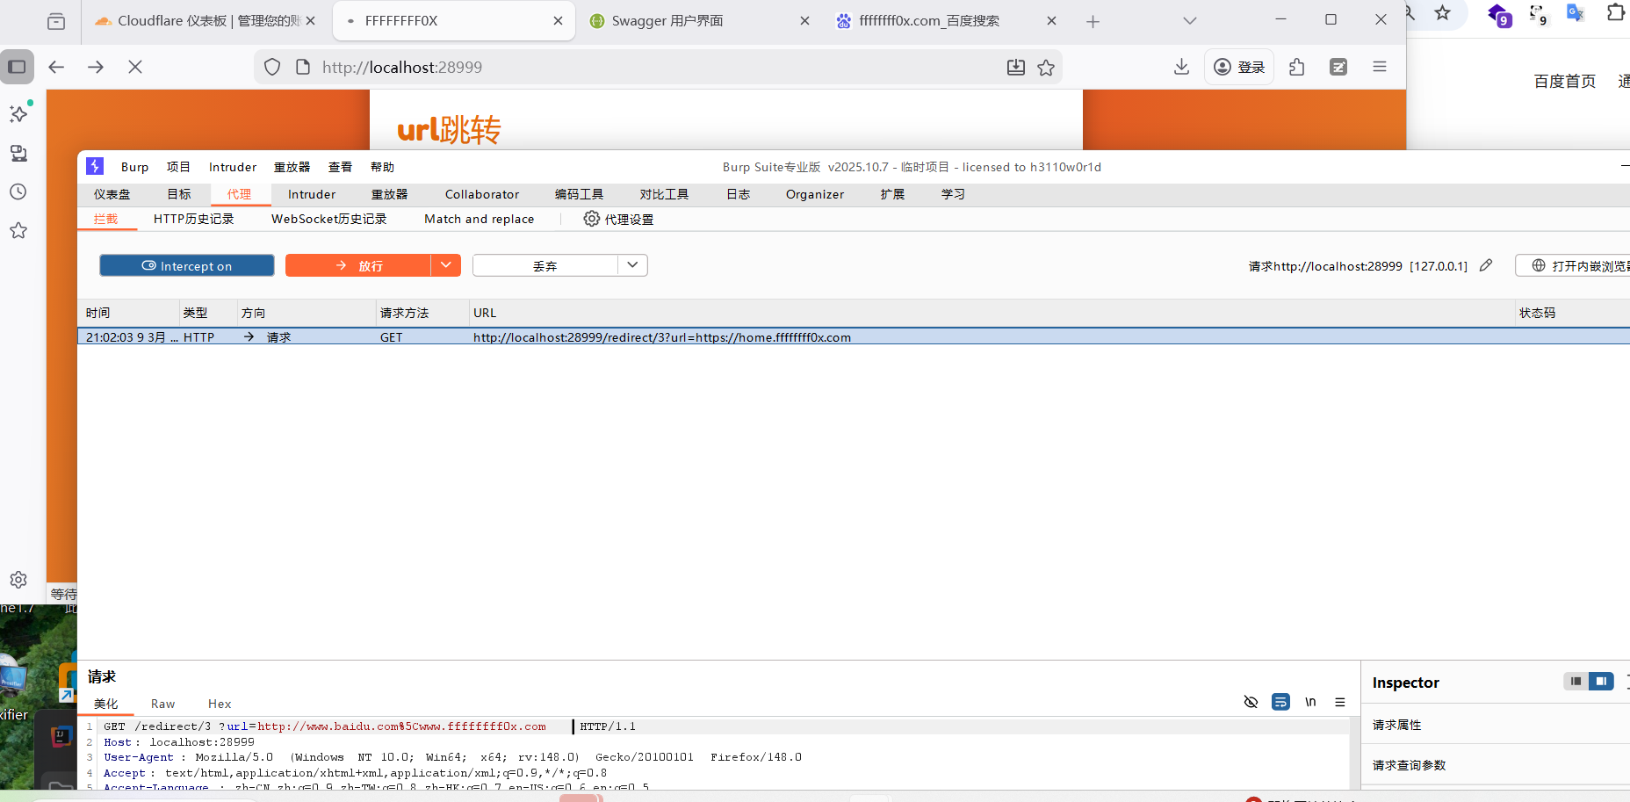Open the list all tabs chevron
The height and width of the screenshot is (802, 1630).
[x=1190, y=21]
